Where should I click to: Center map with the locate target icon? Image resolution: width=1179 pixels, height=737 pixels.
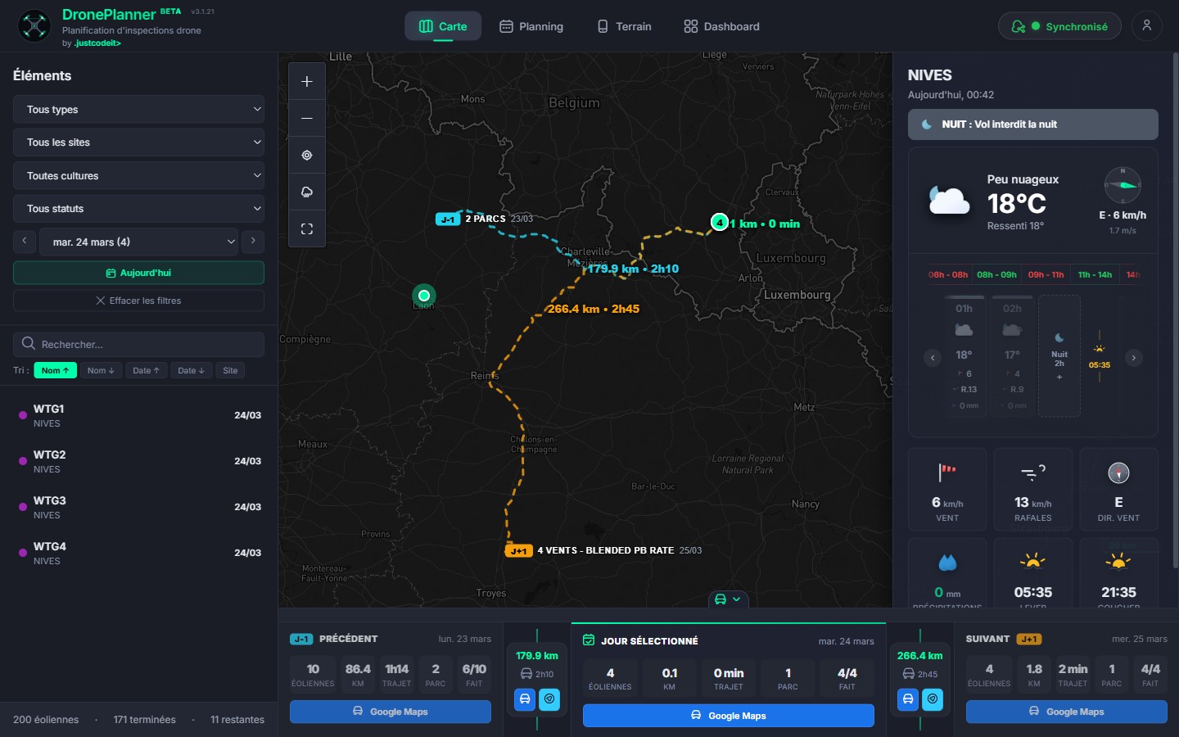click(307, 156)
